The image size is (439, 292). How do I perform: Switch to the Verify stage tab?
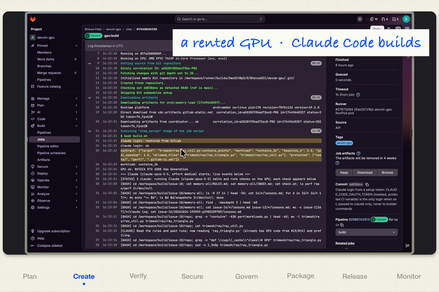[138, 276]
